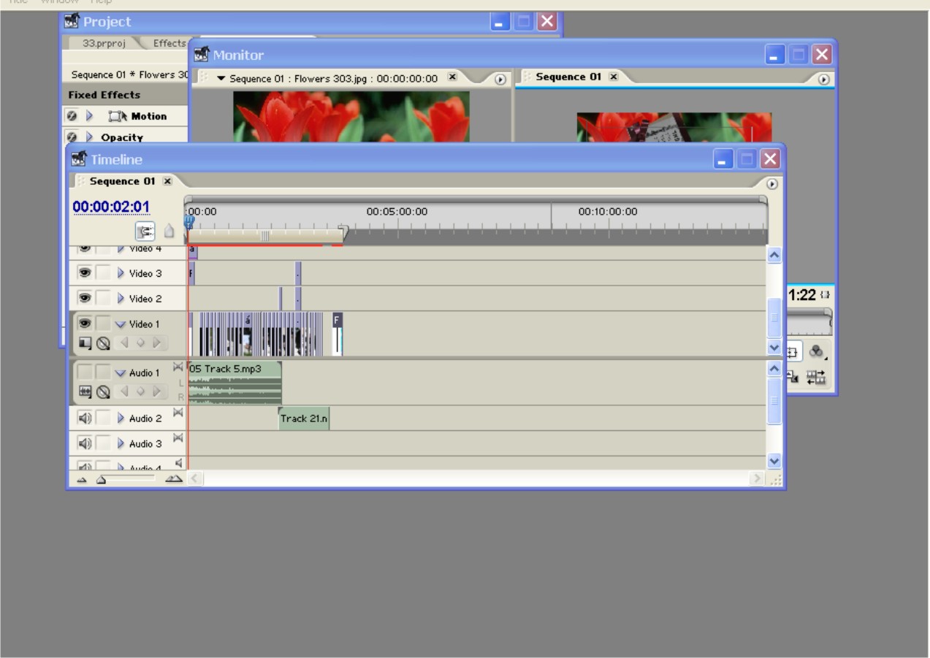Screen dimensions: 930x658
Task: Click the Output color channels icon in Monitor
Action: click(817, 351)
